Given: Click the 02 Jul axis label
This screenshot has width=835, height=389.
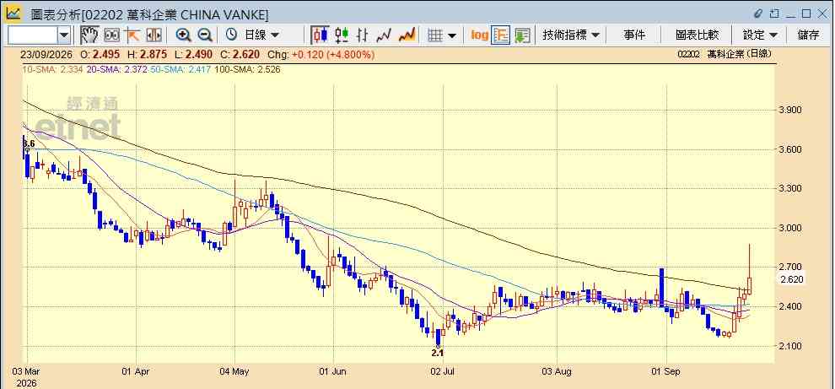Looking at the screenshot, I should [x=443, y=371].
